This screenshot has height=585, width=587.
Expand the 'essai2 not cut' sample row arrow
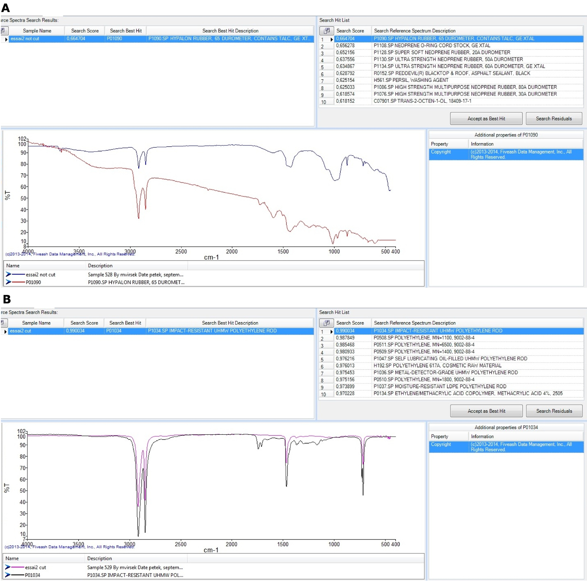pyautogui.click(x=6, y=39)
